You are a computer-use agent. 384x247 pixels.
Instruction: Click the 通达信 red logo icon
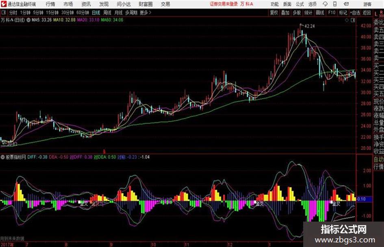(4, 4)
